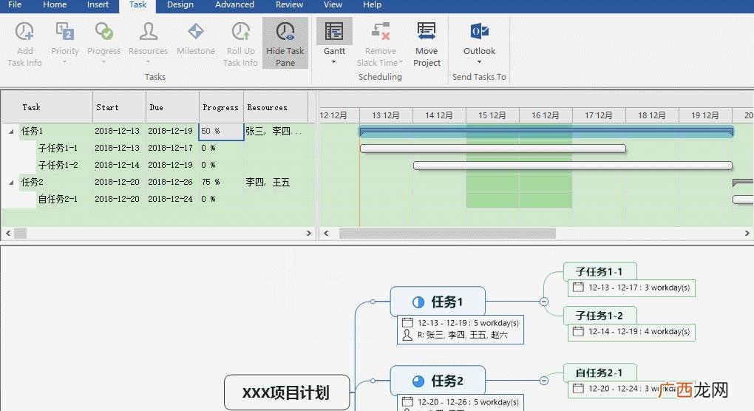
Task: Open the File menu
Action: [x=15, y=5]
